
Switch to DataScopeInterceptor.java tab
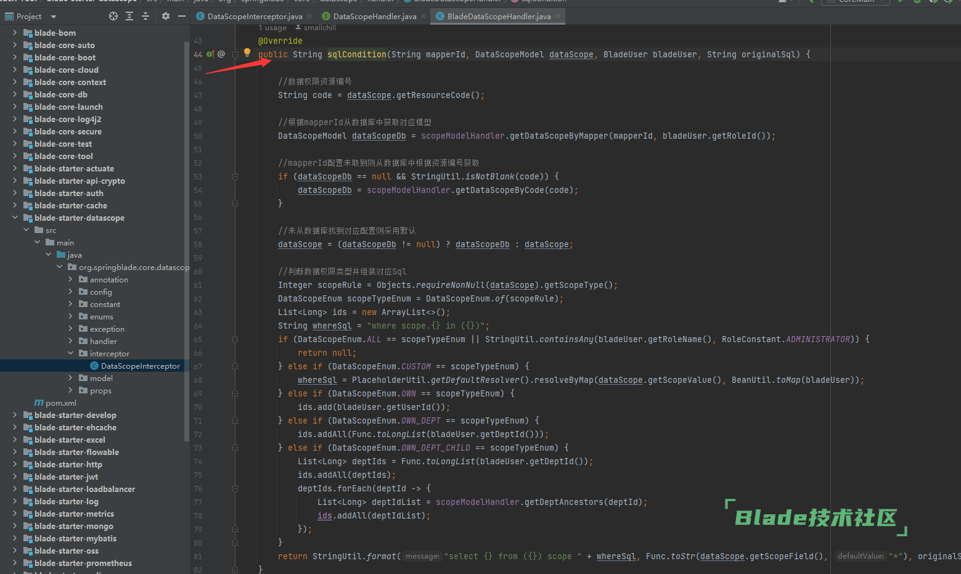(x=254, y=17)
